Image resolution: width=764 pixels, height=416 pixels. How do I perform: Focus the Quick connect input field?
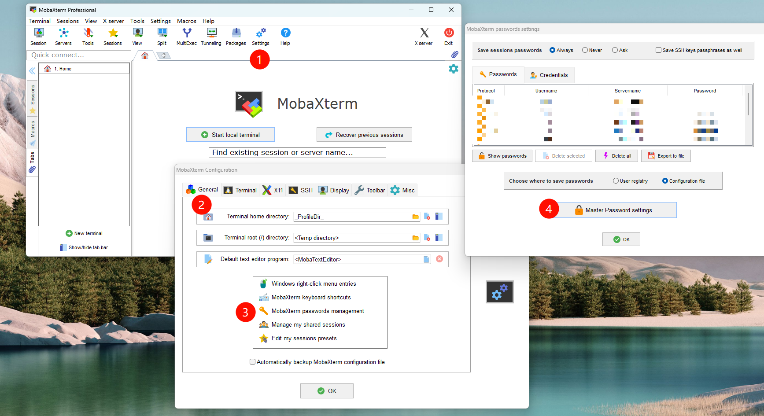[79, 55]
